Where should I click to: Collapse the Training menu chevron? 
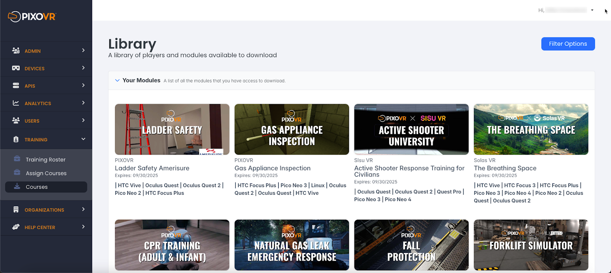pyautogui.click(x=83, y=139)
